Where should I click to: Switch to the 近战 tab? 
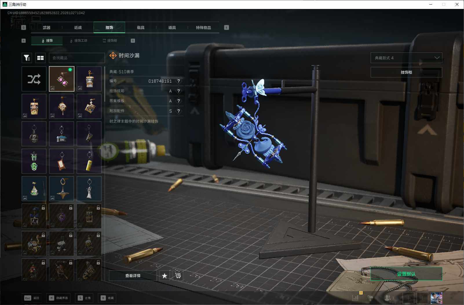(x=78, y=27)
